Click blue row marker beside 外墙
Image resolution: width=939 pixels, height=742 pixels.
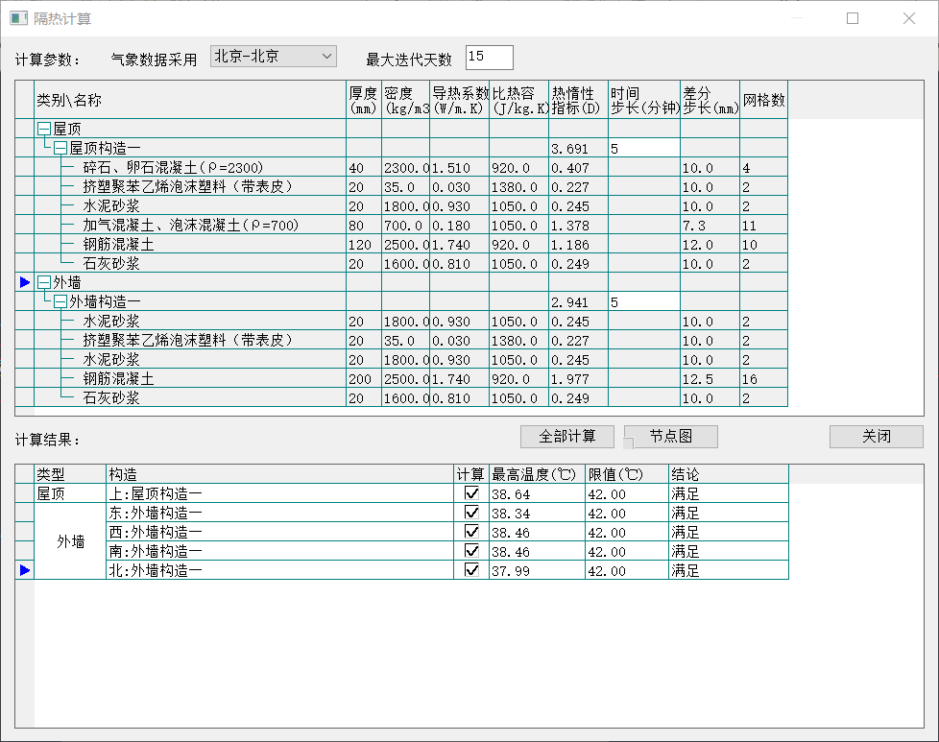tap(24, 283)
